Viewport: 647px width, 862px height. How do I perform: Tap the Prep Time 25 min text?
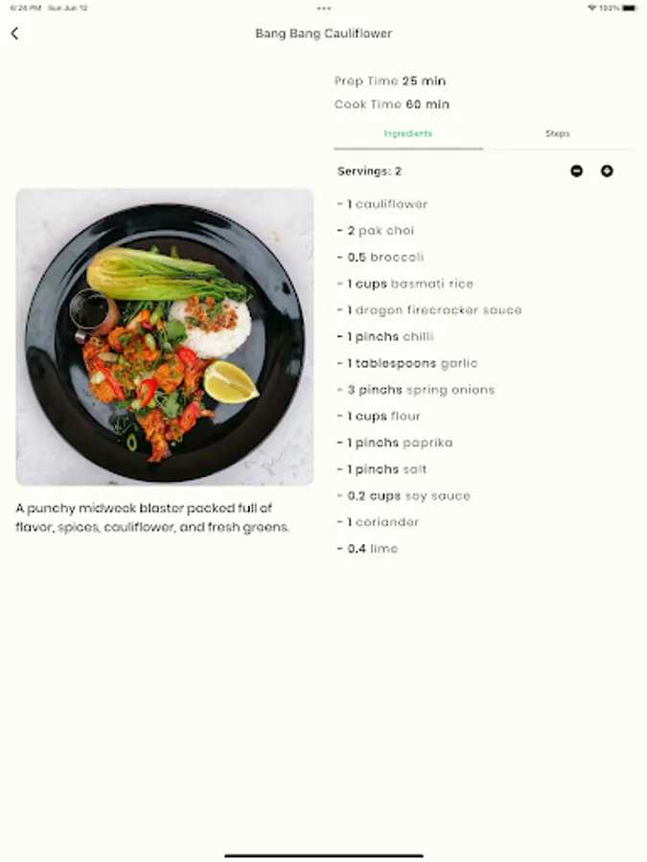(x=390, y=81)
